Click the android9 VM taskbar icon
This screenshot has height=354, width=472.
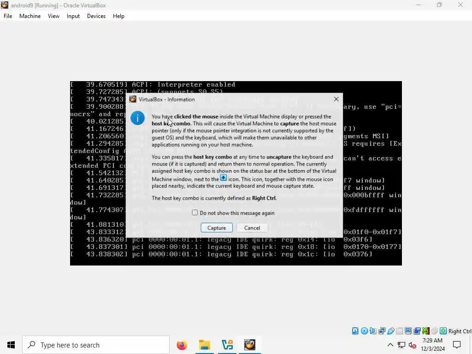pyautogui.click(x=250, y=345)
